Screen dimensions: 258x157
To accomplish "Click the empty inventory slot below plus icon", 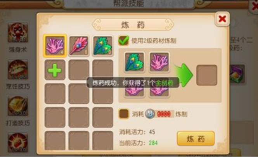I will pos(55,94).
